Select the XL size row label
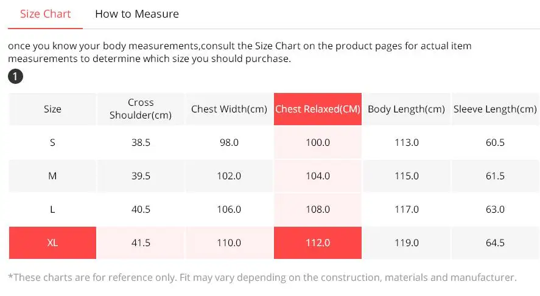The image size is (540, 296). click(x=52, y=243)
